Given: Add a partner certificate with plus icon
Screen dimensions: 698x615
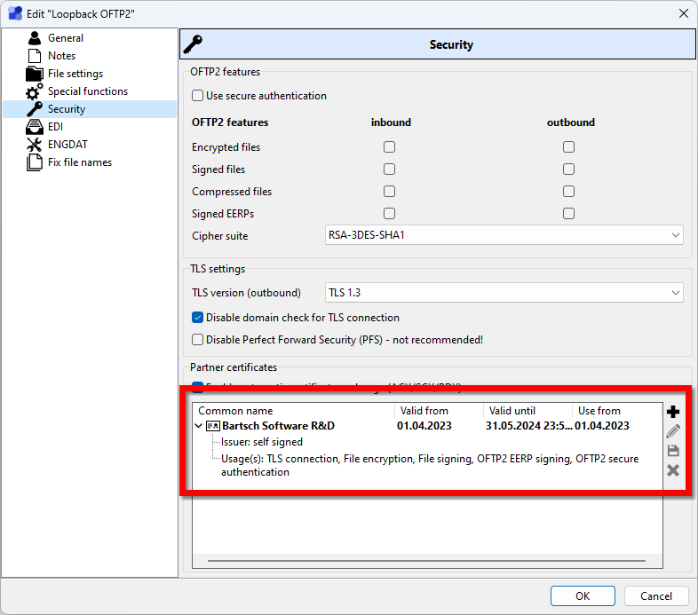Looking at the screenshot, I should 673,412.
